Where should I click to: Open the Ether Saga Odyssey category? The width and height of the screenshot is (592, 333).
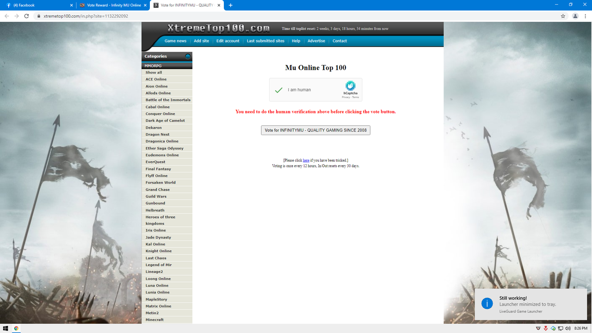click(x=165, y=148)
